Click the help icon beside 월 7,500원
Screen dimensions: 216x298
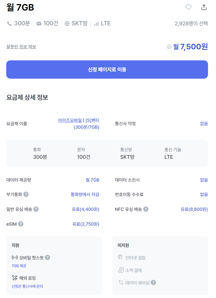click(169, 47)
